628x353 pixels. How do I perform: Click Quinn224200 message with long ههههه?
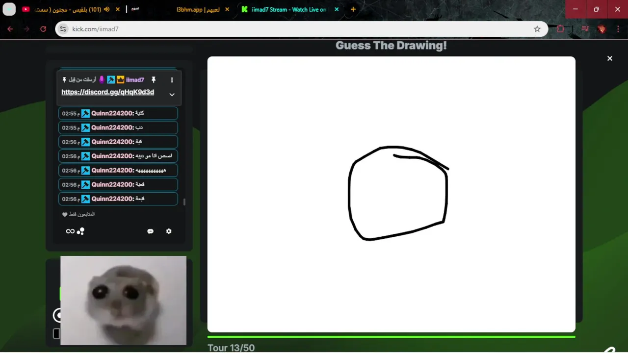(x=118, y=170)
